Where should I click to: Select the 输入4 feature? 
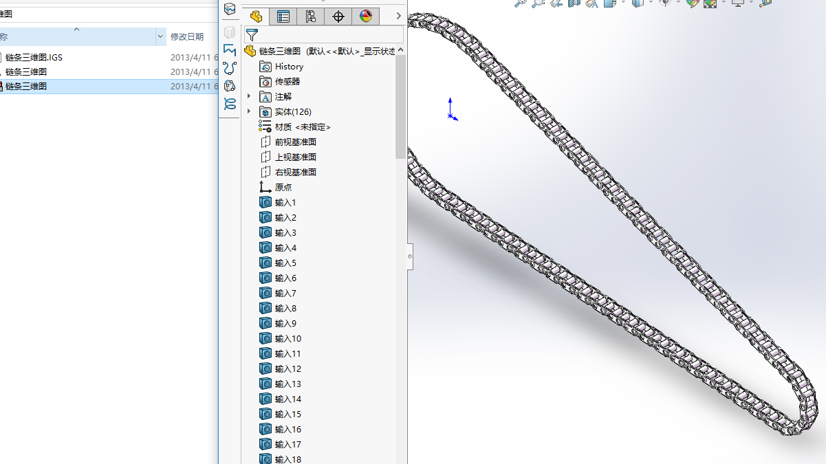(278, 248)
